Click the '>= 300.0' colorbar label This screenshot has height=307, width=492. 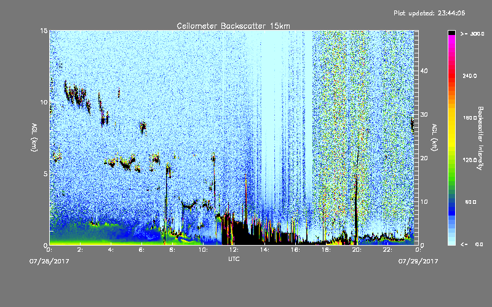click(x=472, y=34)
